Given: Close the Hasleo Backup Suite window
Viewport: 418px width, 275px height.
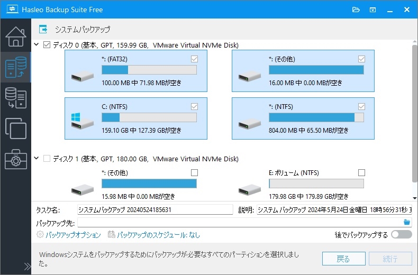Looking at the screenshot, I should pyautogui.click(x=407, y=10).
